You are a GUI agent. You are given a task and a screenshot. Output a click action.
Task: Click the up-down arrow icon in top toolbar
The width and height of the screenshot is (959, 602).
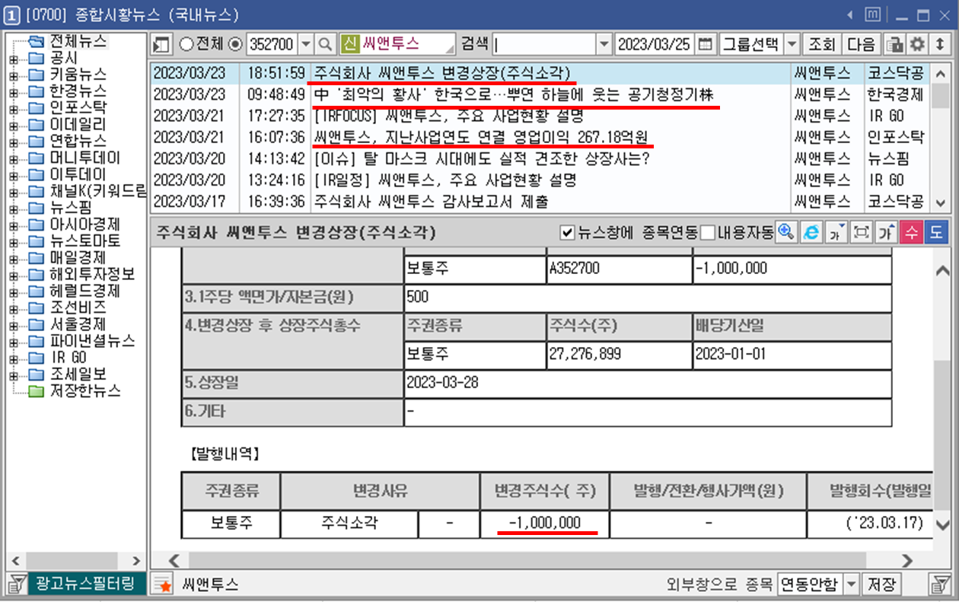941,44
